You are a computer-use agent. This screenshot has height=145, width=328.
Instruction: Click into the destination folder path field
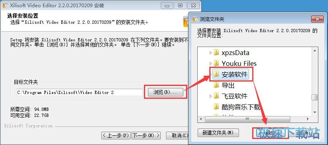[79, 92]
